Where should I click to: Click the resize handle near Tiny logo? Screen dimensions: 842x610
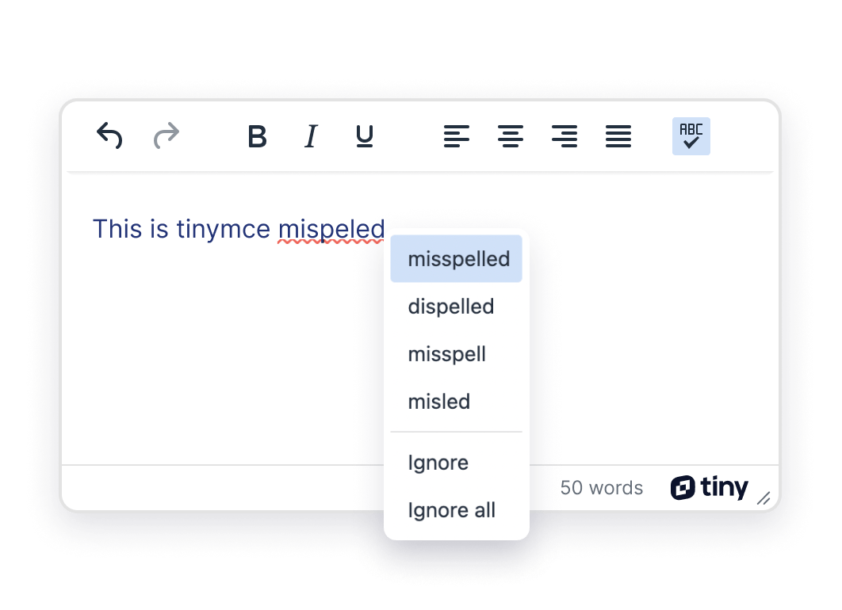point(764,498)
